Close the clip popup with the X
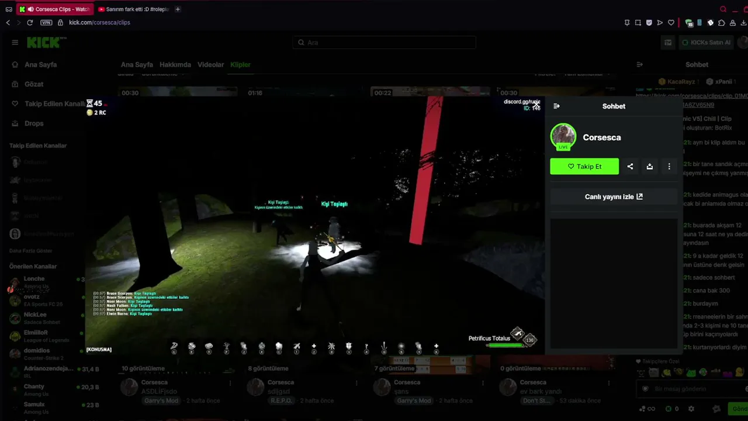 [536, 105]
